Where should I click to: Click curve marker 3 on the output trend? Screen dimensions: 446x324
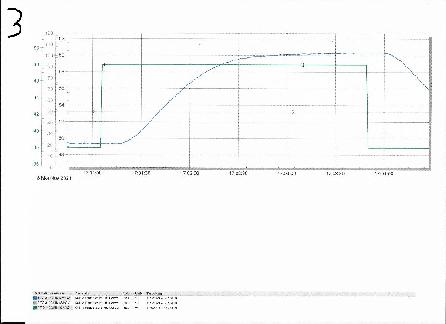pyautogui.click(x=303, y=65)
